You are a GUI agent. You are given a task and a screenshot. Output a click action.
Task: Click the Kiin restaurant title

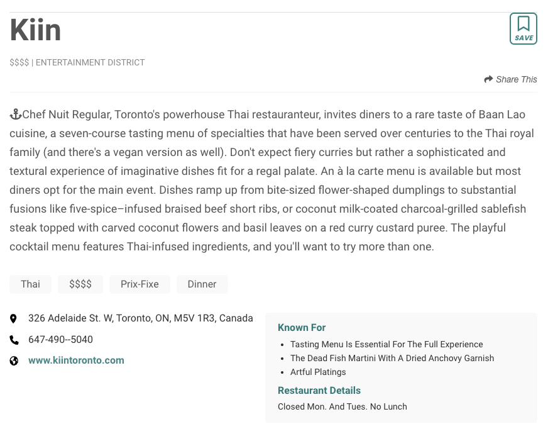pos(36,30)
